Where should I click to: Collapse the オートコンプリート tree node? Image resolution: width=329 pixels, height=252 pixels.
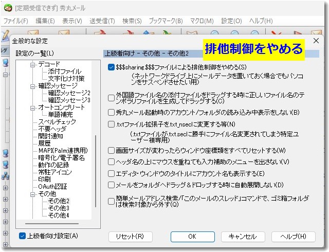pyautogui.click(x=32, y=108)
